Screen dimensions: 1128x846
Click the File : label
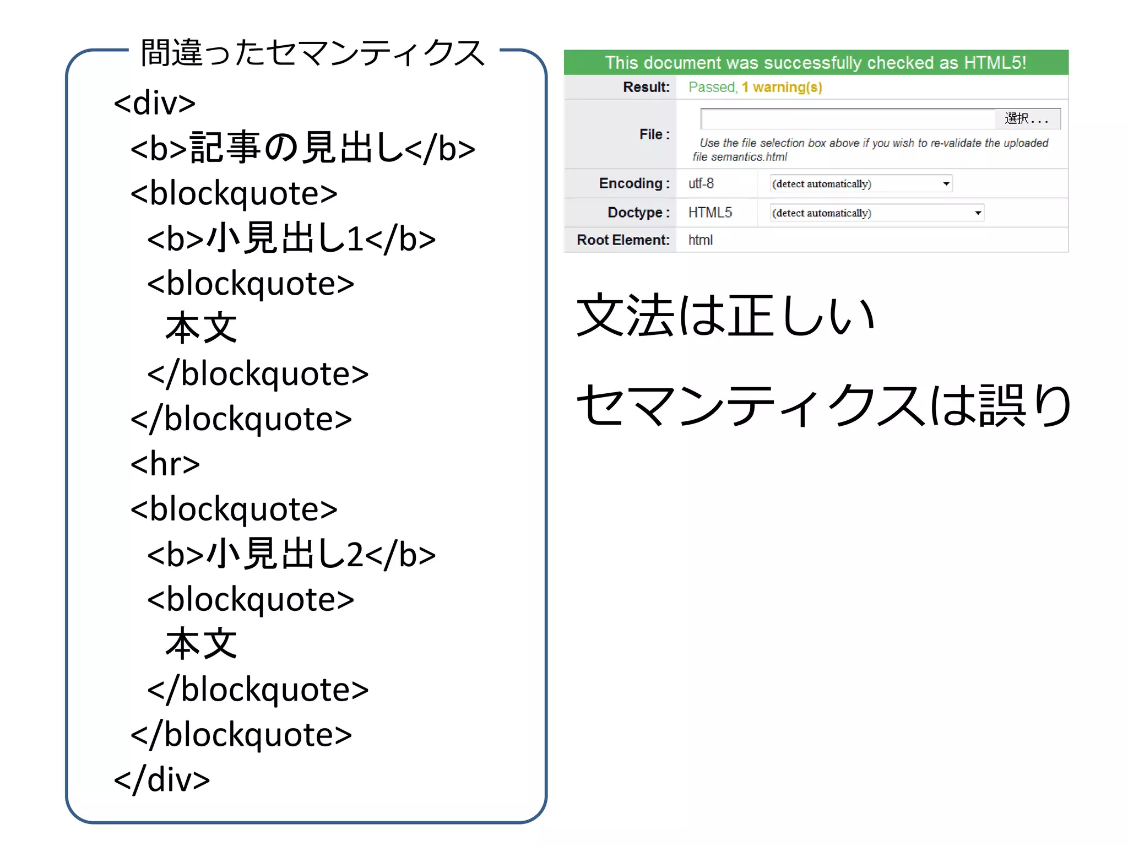[654, 134]
